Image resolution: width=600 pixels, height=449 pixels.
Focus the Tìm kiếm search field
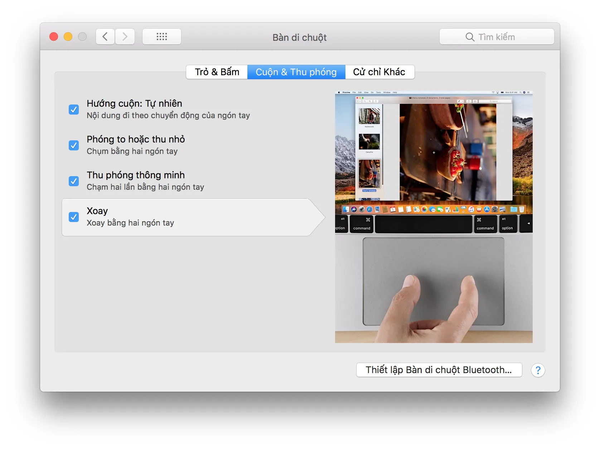497,37
